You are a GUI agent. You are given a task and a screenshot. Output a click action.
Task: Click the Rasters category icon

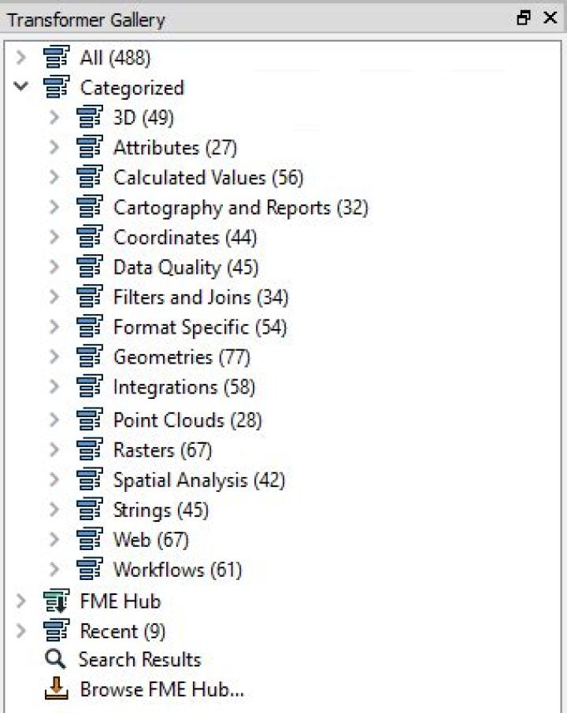[90, 450]
